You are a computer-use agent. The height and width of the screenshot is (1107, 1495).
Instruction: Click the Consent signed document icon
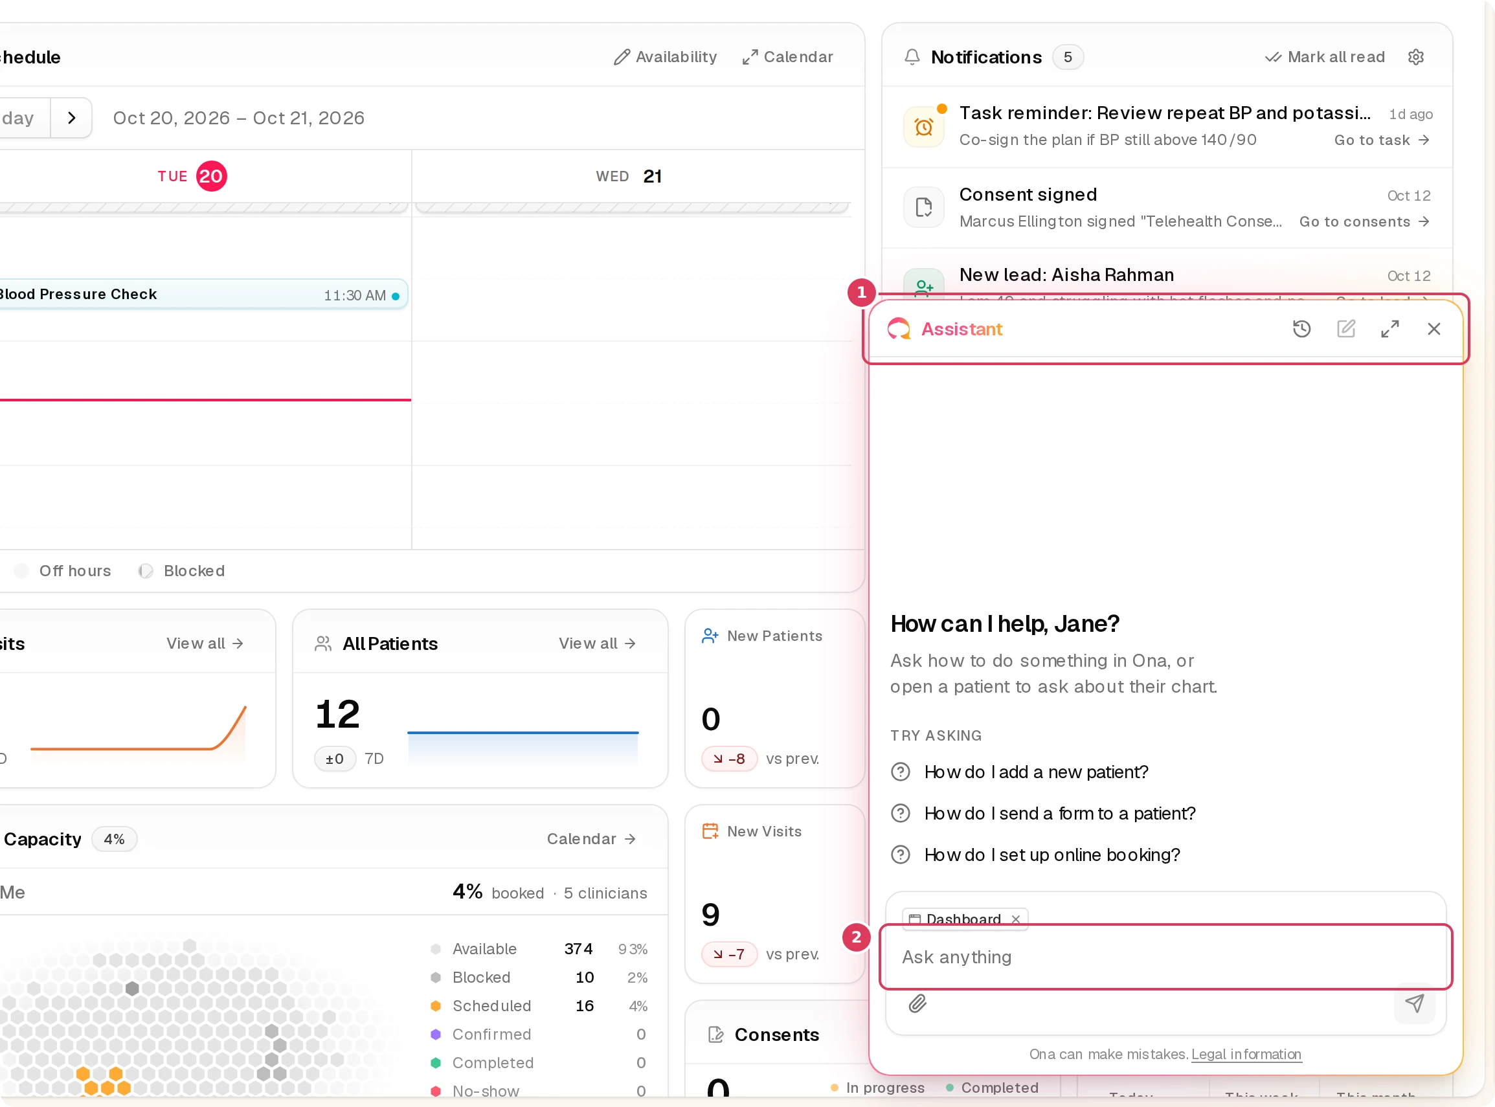click(x=923, y=208)
